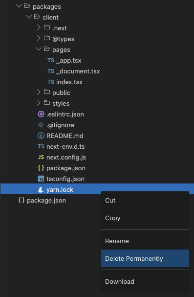Click the git icon beside .gitignore

(x=41, y=125)
